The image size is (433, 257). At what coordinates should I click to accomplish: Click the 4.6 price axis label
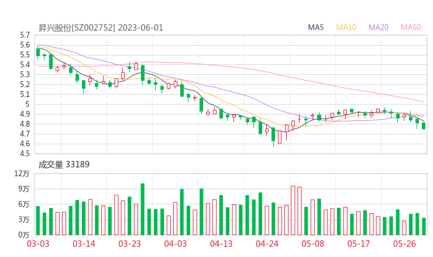tap(25, 144)
